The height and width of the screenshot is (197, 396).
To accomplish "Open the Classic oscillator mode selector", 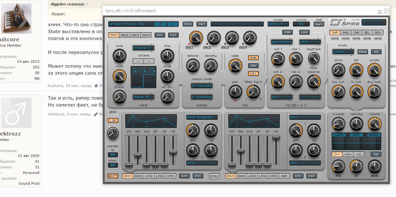I will (x=143, y=48).
